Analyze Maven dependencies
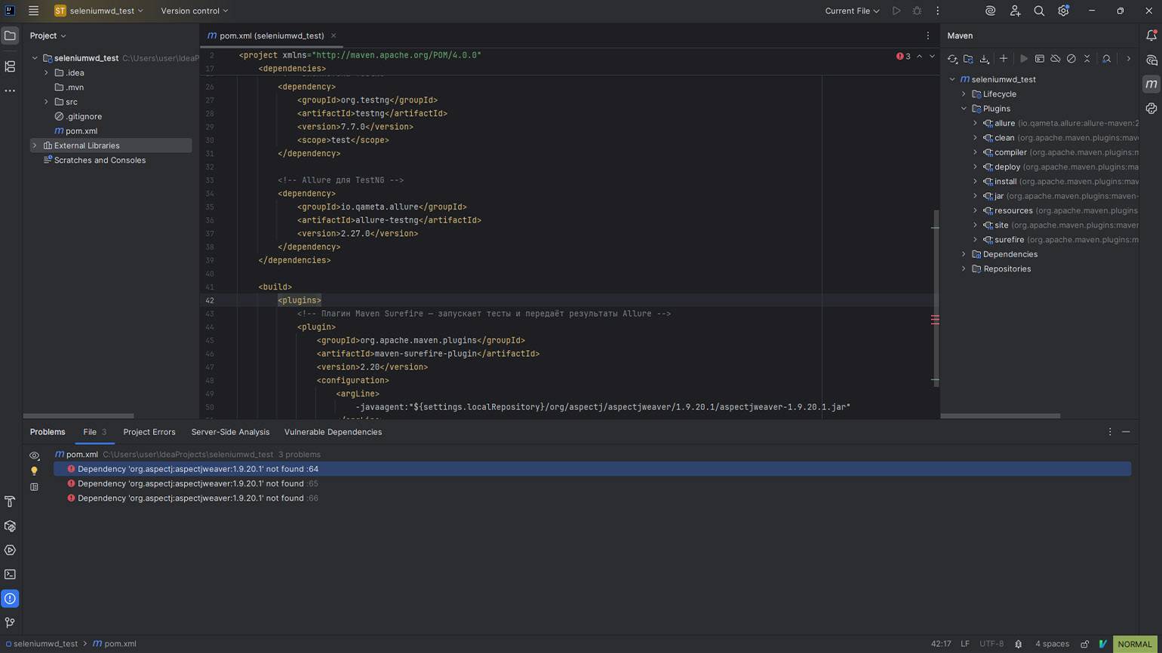The image size is (1162, 653). pos(1107,58)
